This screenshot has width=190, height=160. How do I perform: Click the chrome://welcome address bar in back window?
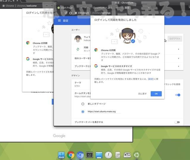[x=27, y=6]
